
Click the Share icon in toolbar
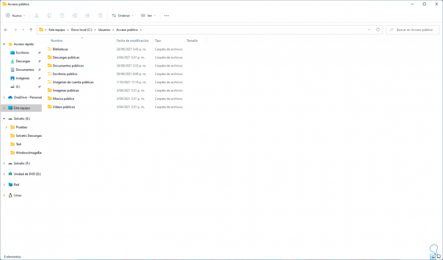click(87, 15)
